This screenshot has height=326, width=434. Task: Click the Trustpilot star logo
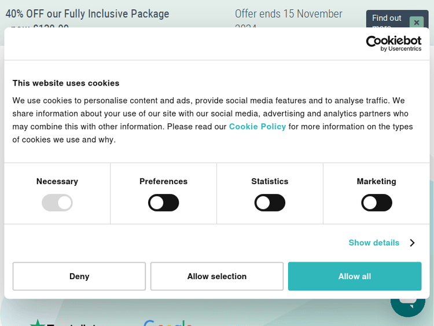[x=38, y=323]
